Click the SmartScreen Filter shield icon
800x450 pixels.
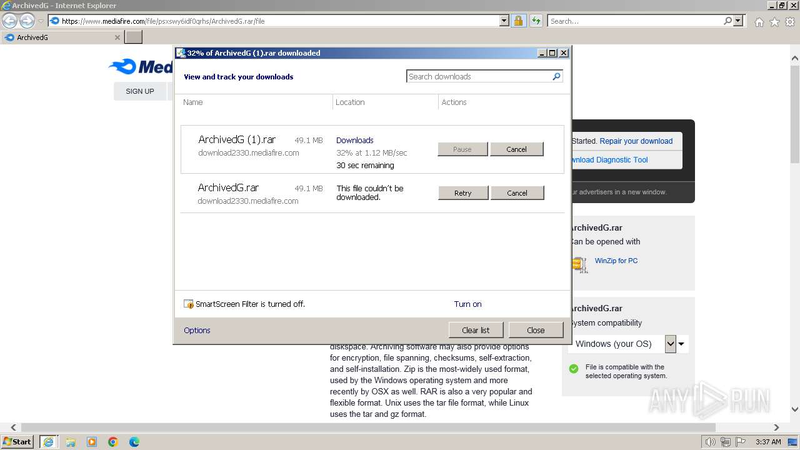point(189,304)
